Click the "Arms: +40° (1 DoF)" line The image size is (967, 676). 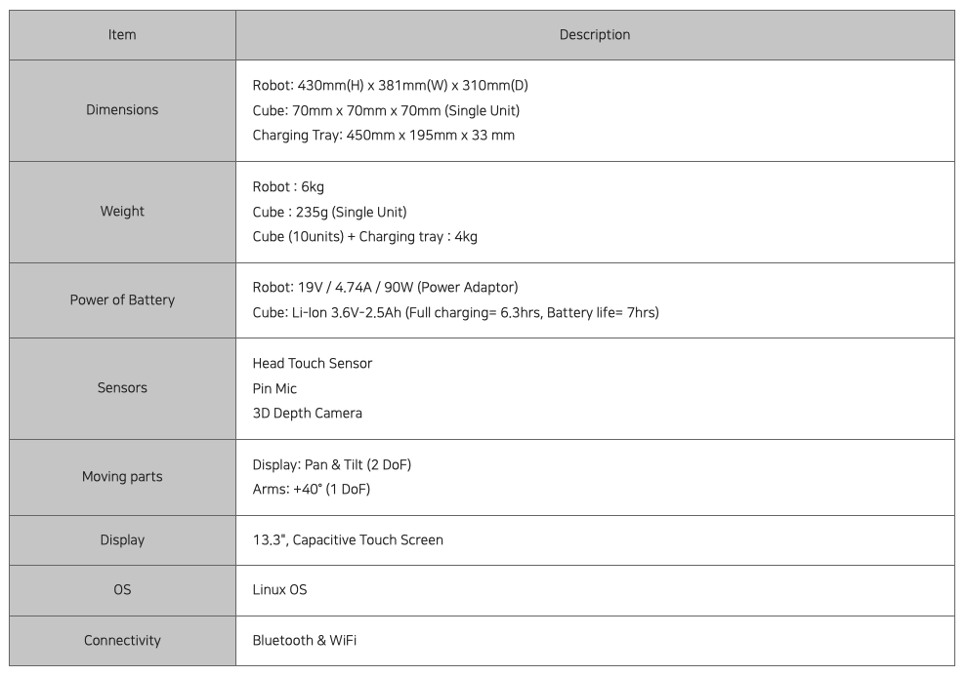(311, 490)
